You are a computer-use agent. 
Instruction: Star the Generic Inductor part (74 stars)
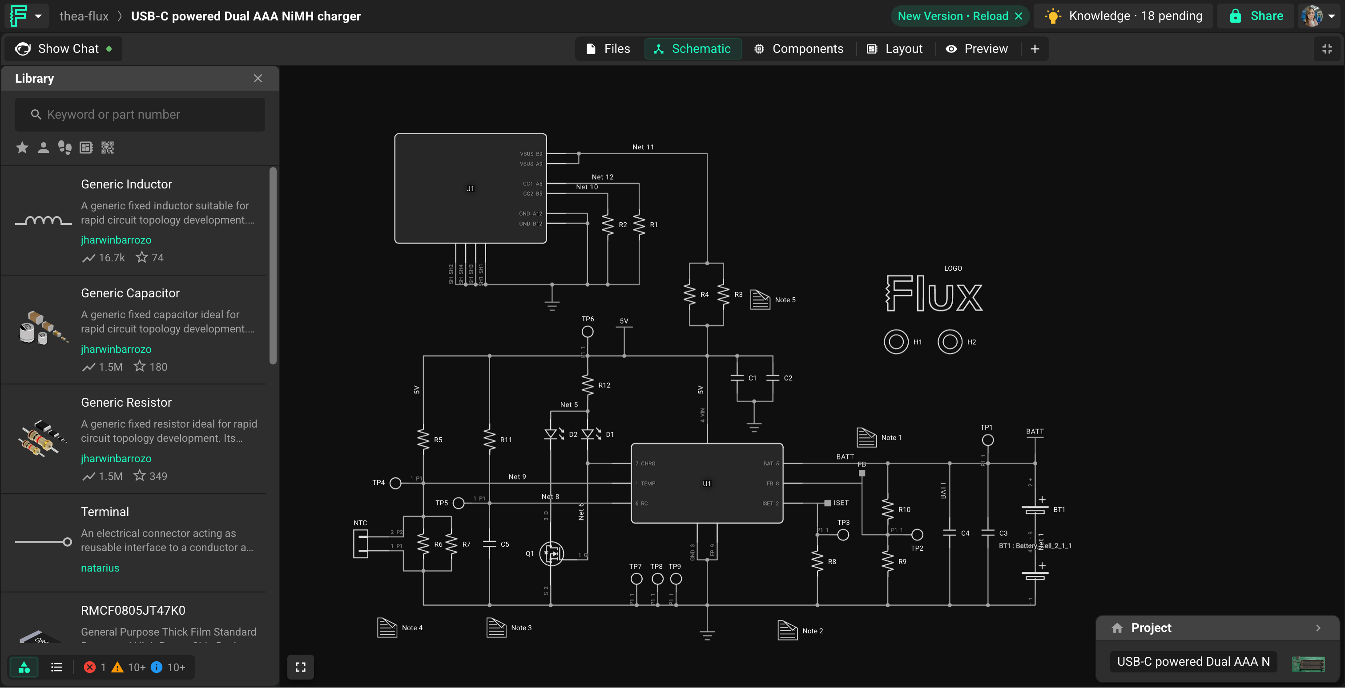coord(141,257)
